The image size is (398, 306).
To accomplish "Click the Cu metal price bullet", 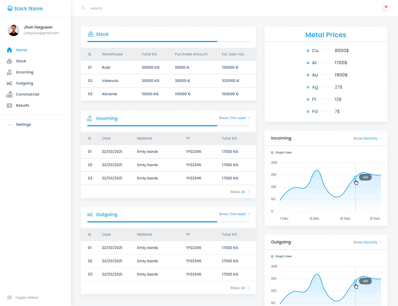I will point(308,51).
